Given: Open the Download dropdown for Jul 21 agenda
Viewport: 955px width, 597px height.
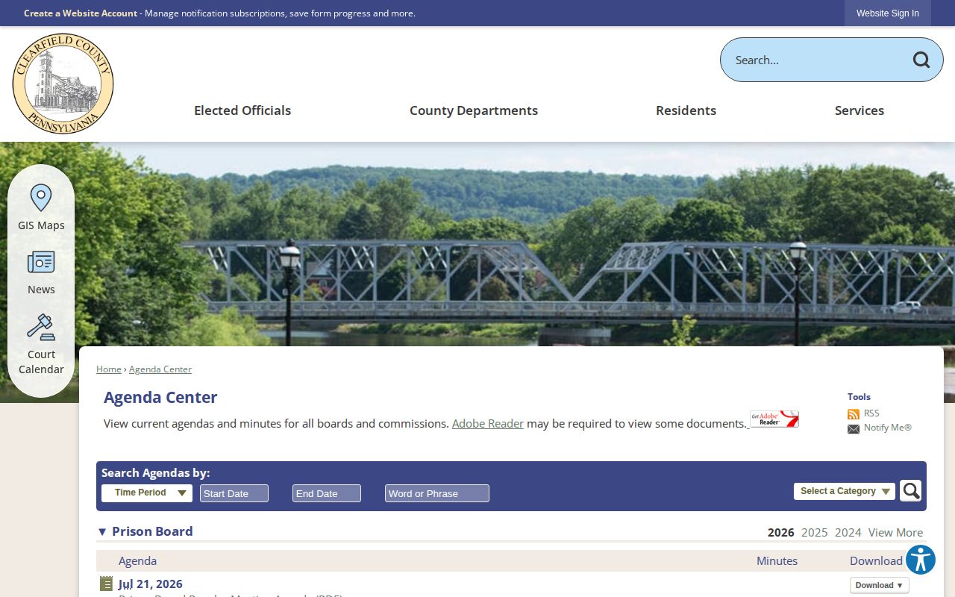Looking at the screenshot, I should coord(879,585).
